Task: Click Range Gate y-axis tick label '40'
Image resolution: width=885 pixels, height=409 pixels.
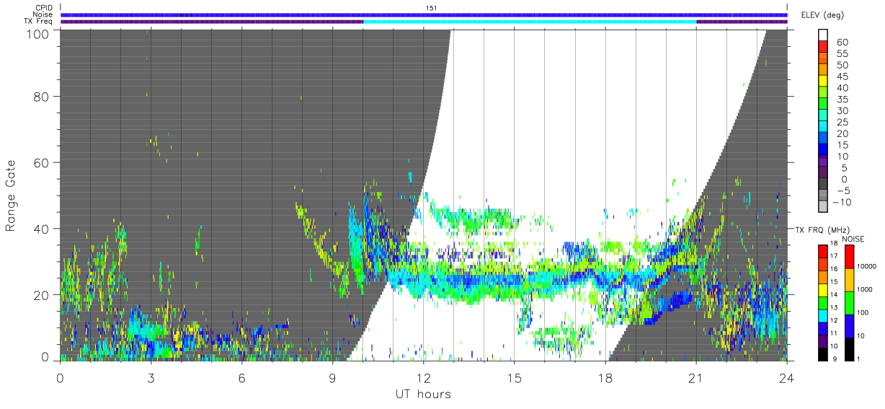Action: [x=42, y=229]
